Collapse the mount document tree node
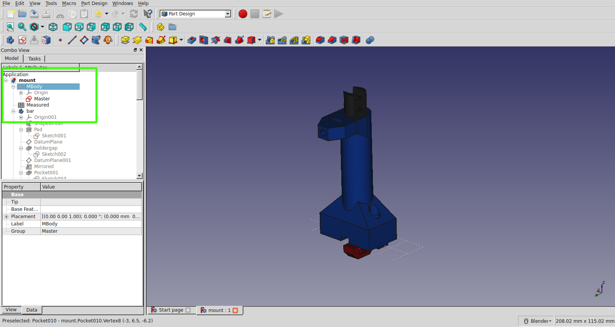The height and width of the screenshot is (327, 615). click(x=6, y=80)
